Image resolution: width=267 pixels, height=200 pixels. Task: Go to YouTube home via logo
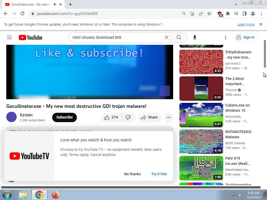coord(31,37)
